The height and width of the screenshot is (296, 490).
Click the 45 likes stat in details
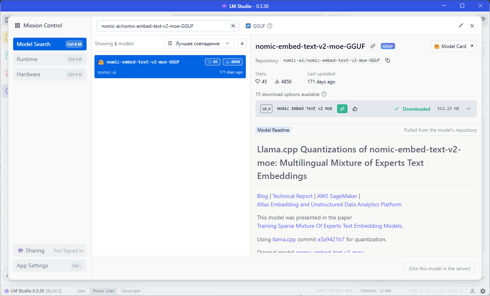tap(261, 82)
